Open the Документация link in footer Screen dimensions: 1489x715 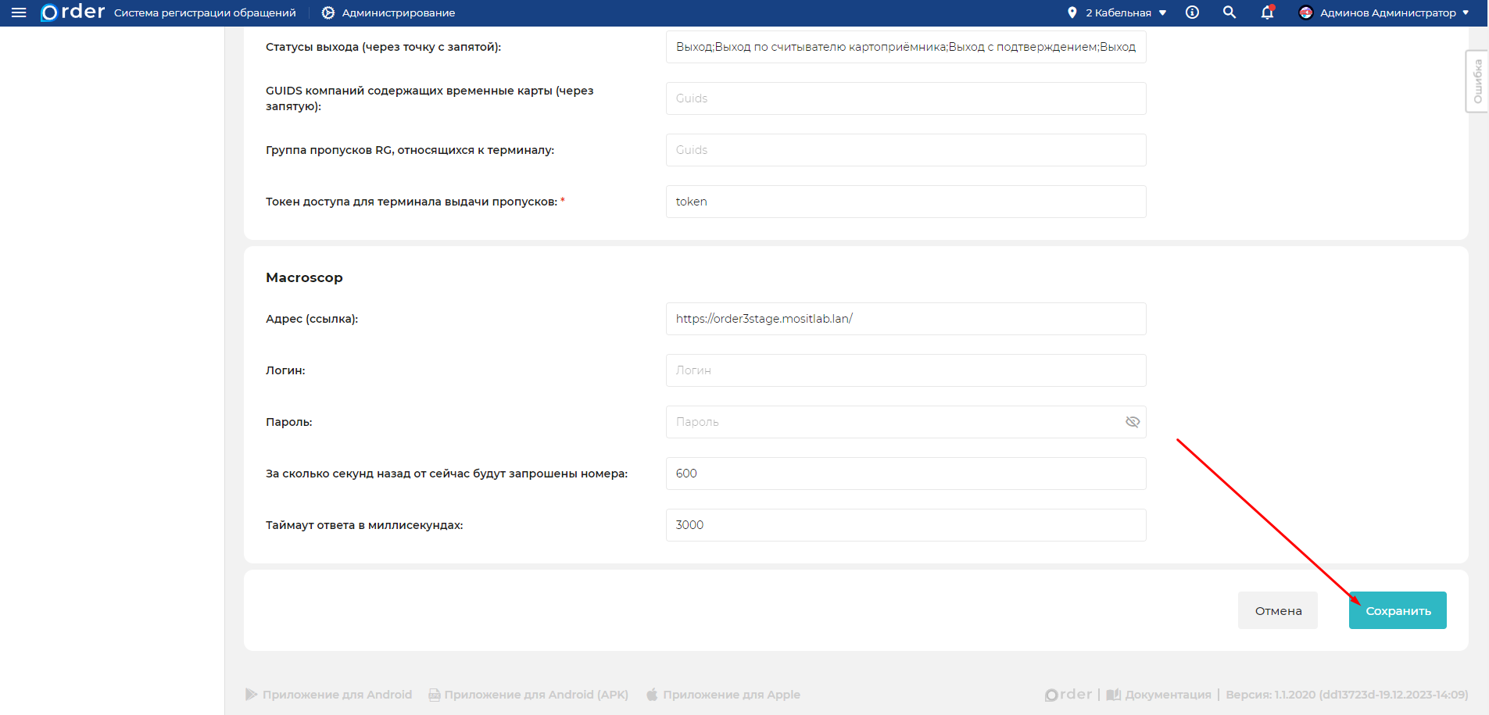point(1167,695)
